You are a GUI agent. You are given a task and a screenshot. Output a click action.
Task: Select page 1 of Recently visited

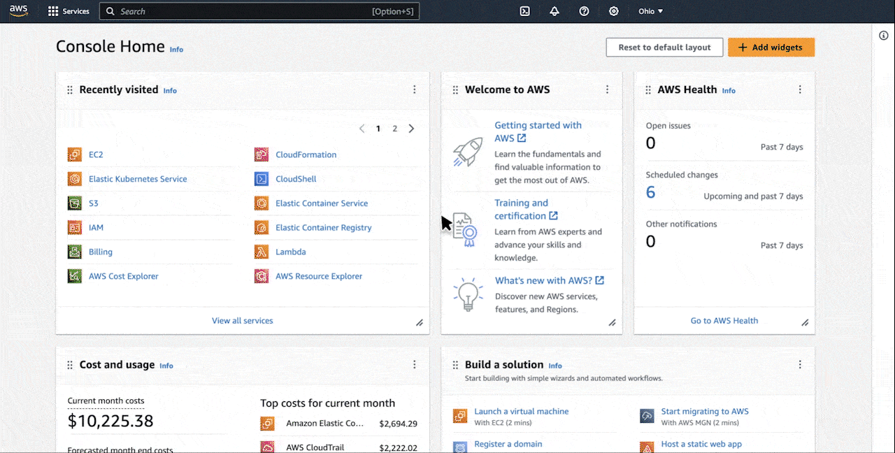[378, 129]
